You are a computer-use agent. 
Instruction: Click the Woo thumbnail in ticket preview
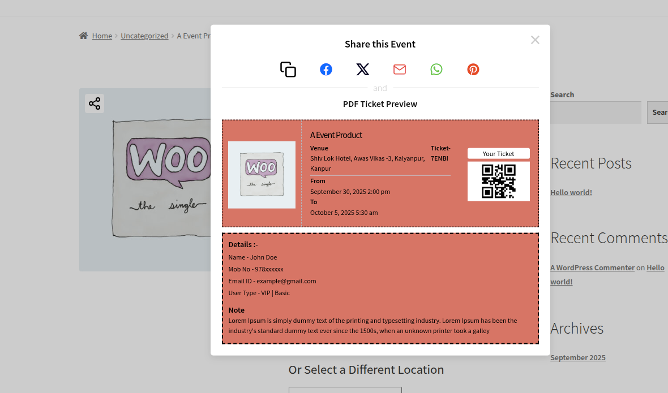point(262,175)
